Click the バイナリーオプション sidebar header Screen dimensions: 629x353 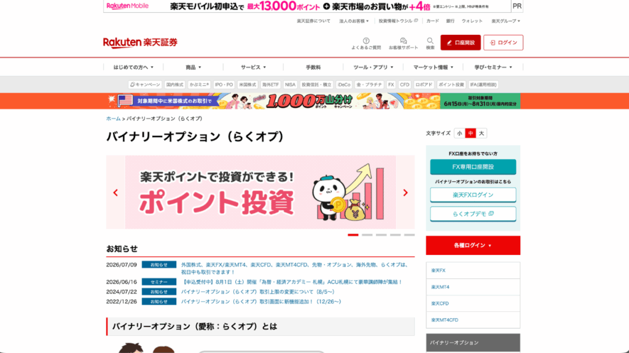point(473,343)
